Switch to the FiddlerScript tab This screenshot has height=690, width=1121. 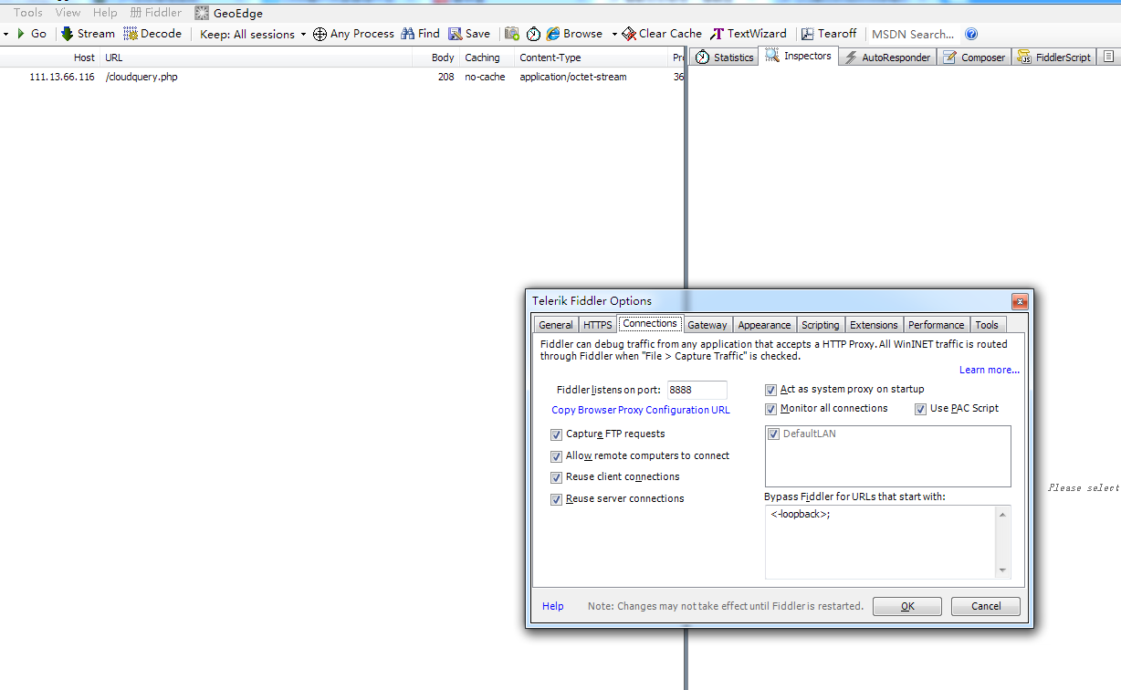point(1054,57)
